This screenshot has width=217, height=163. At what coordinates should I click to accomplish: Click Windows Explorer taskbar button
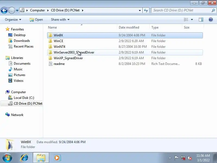[41, 158]
